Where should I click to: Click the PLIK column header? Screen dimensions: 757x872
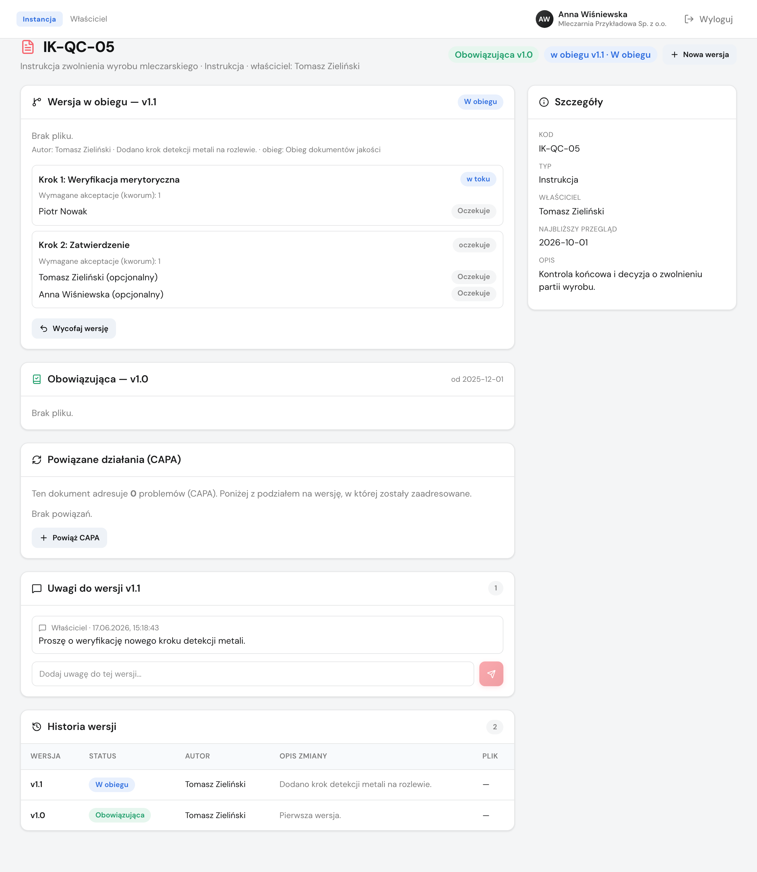[x=490, y=756]
